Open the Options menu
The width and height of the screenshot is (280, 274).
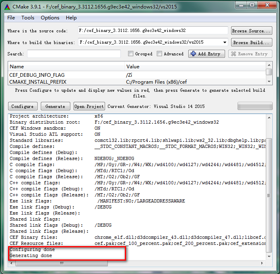[x=50, y=18]
